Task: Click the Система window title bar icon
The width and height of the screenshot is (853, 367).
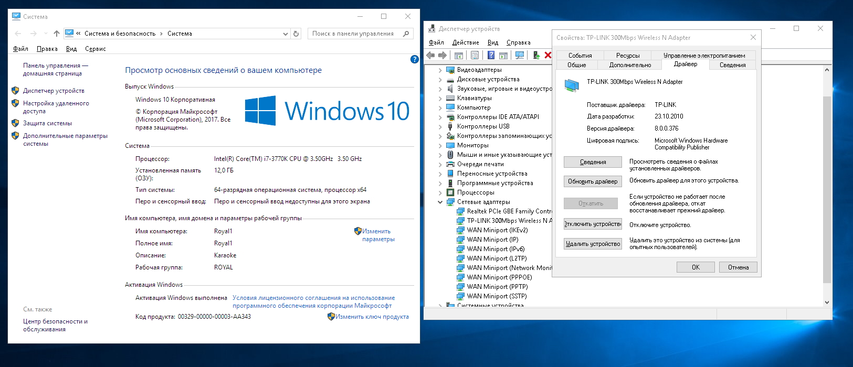Action: click(x=16, y=17)
